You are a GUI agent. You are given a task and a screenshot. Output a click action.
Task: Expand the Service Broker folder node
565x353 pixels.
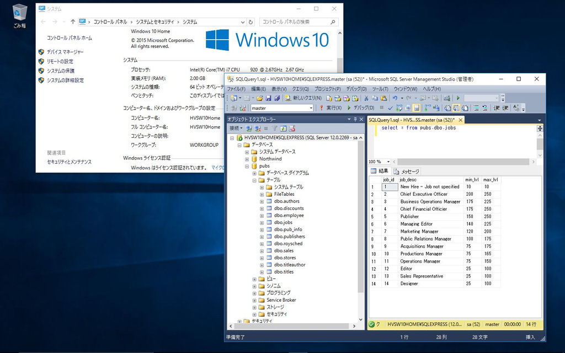click(x=254, y=300)
